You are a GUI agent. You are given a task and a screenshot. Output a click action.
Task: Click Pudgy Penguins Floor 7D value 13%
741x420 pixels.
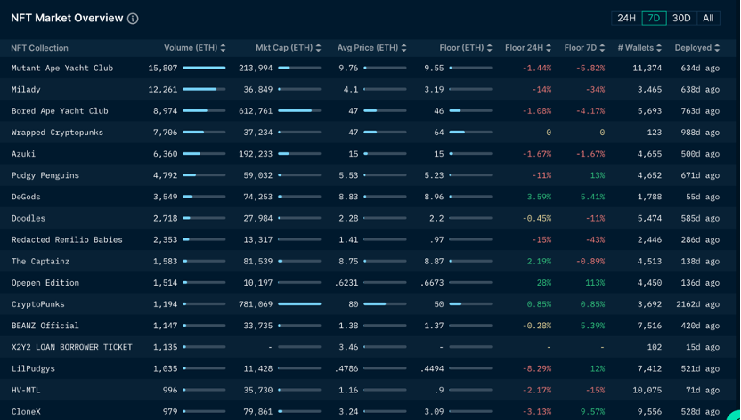coord(598,175)
